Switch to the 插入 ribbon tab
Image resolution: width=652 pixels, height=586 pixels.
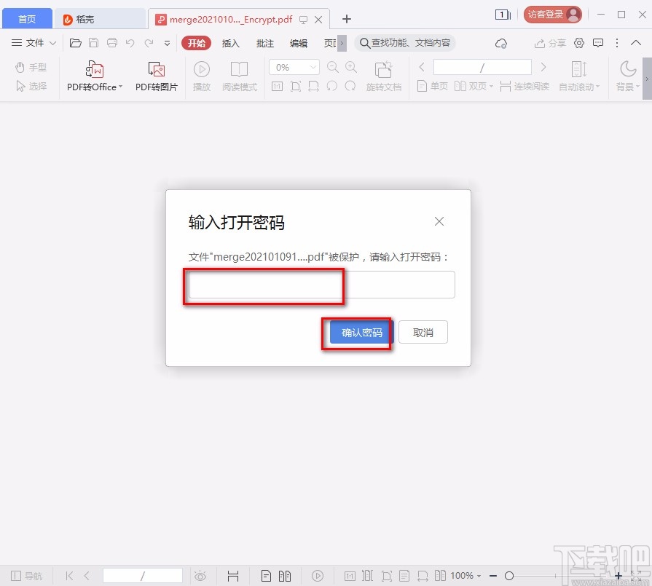[230, 43]
